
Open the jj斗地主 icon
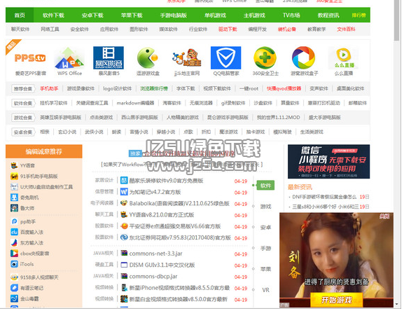point(187,57)
